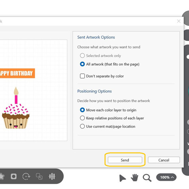Image resolution: width=189 pixels, height=189 pixels.
Task: Click the 'Positioning Options' heading
Action: click(94, 91)
